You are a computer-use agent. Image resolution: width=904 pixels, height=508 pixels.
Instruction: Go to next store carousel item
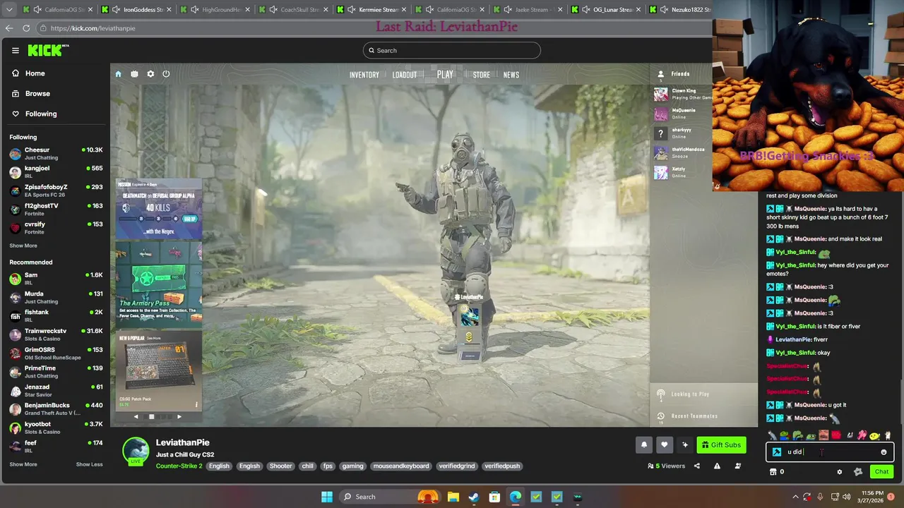[179, 417]
